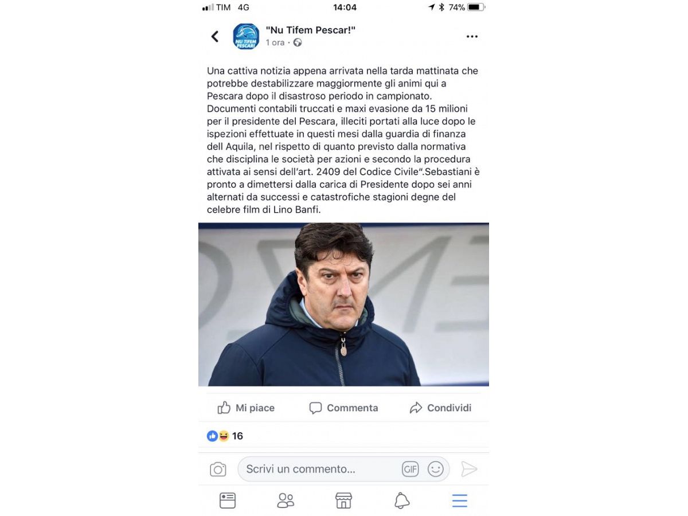The height and width of the screenshot is (516, 688).
Task: Tap the back arrow chevron
Action: point(215,37)
